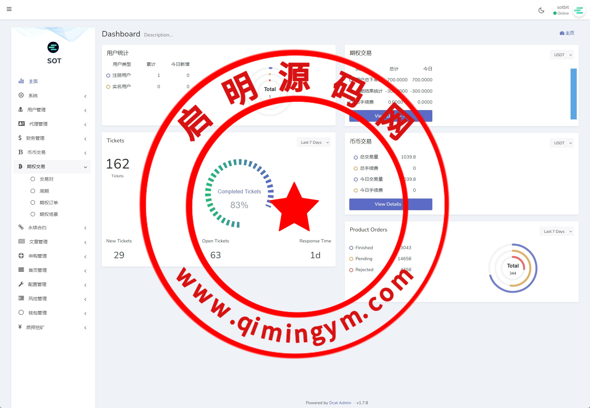Open 周期 submenu item
Image resolution: width=590 pixels, height=408 pixels.
44,191
